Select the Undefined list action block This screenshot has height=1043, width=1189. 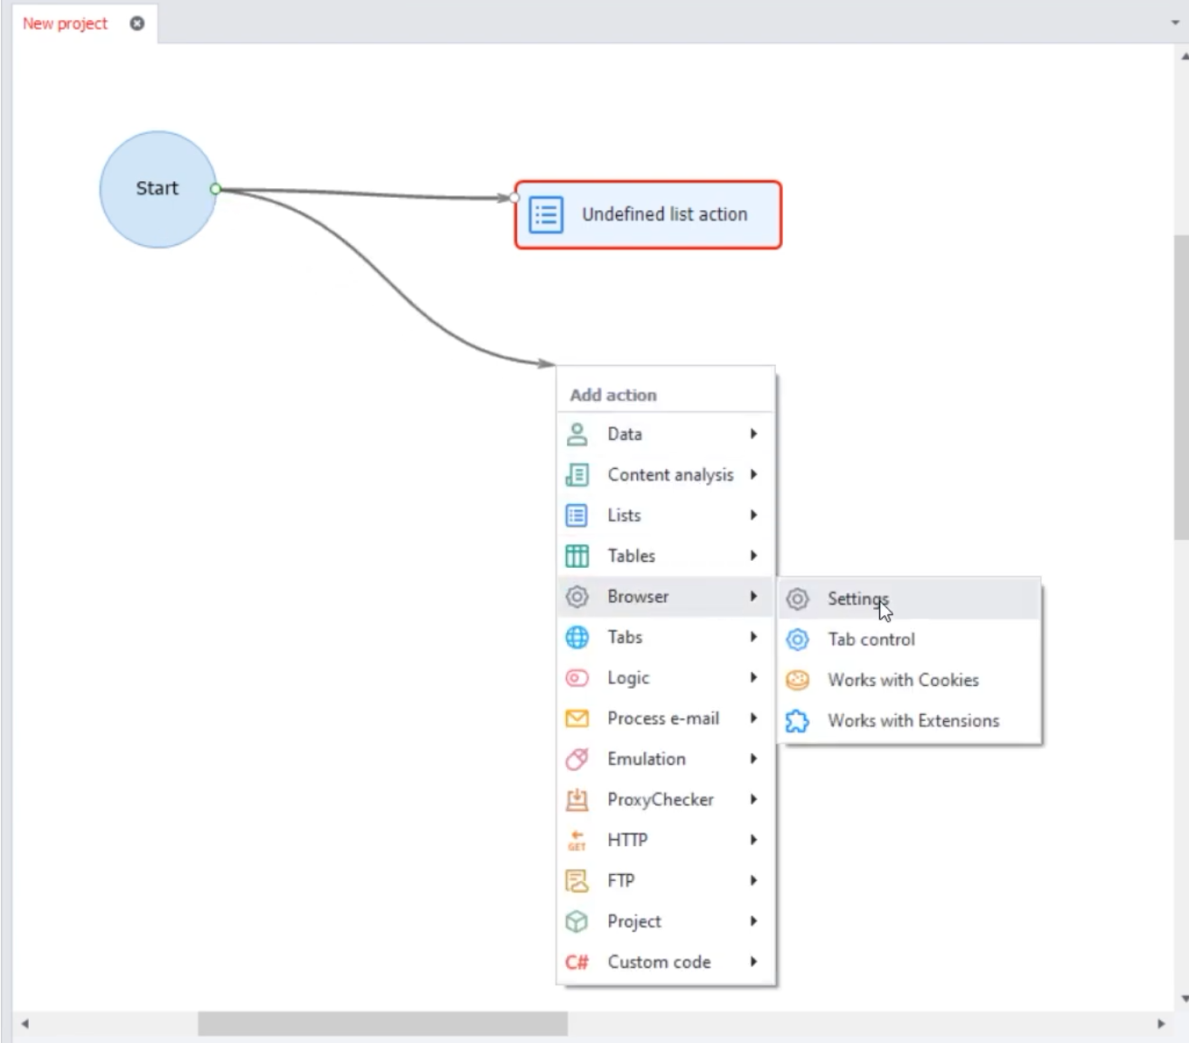(647, 214)
